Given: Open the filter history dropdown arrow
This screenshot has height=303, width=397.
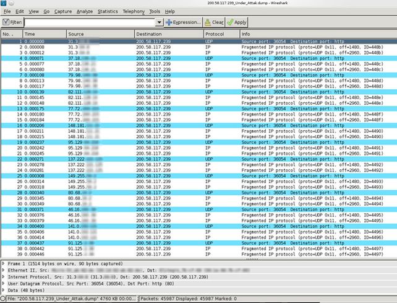Looking at the screenshot, I should tap(159, 22).
